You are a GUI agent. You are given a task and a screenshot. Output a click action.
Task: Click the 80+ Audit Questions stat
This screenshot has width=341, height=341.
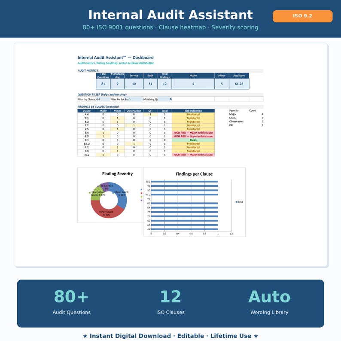72,302
